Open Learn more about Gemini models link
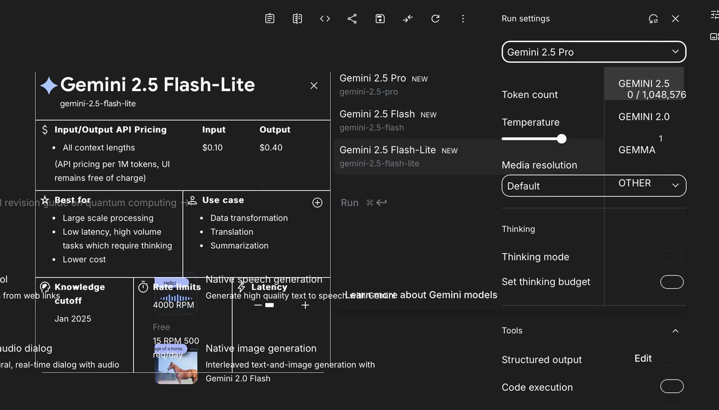 421,295
